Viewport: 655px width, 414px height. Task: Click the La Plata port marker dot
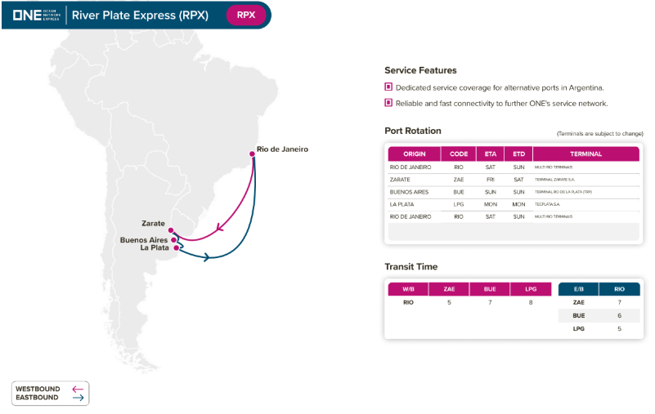point(177,247)
